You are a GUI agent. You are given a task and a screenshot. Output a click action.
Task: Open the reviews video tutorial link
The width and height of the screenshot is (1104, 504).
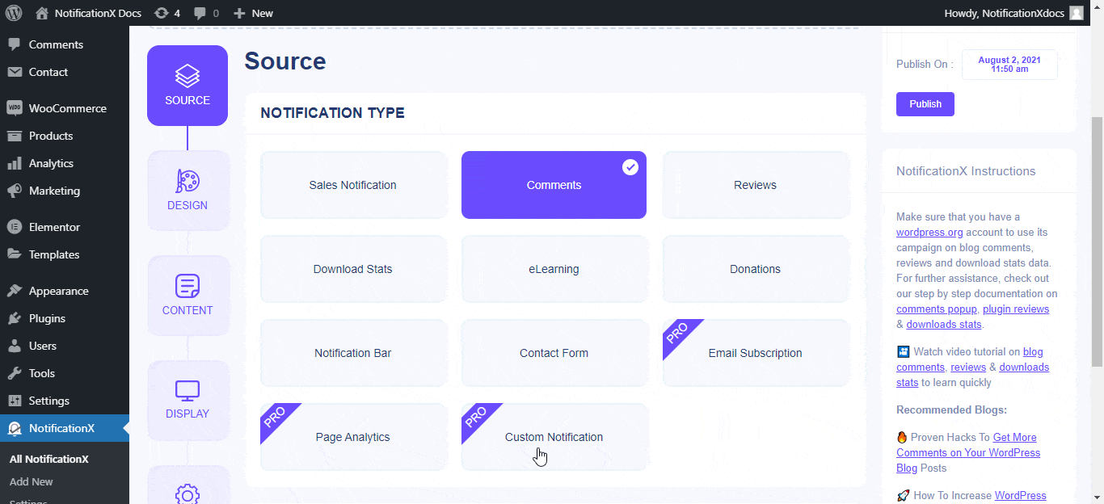point(968,367)
